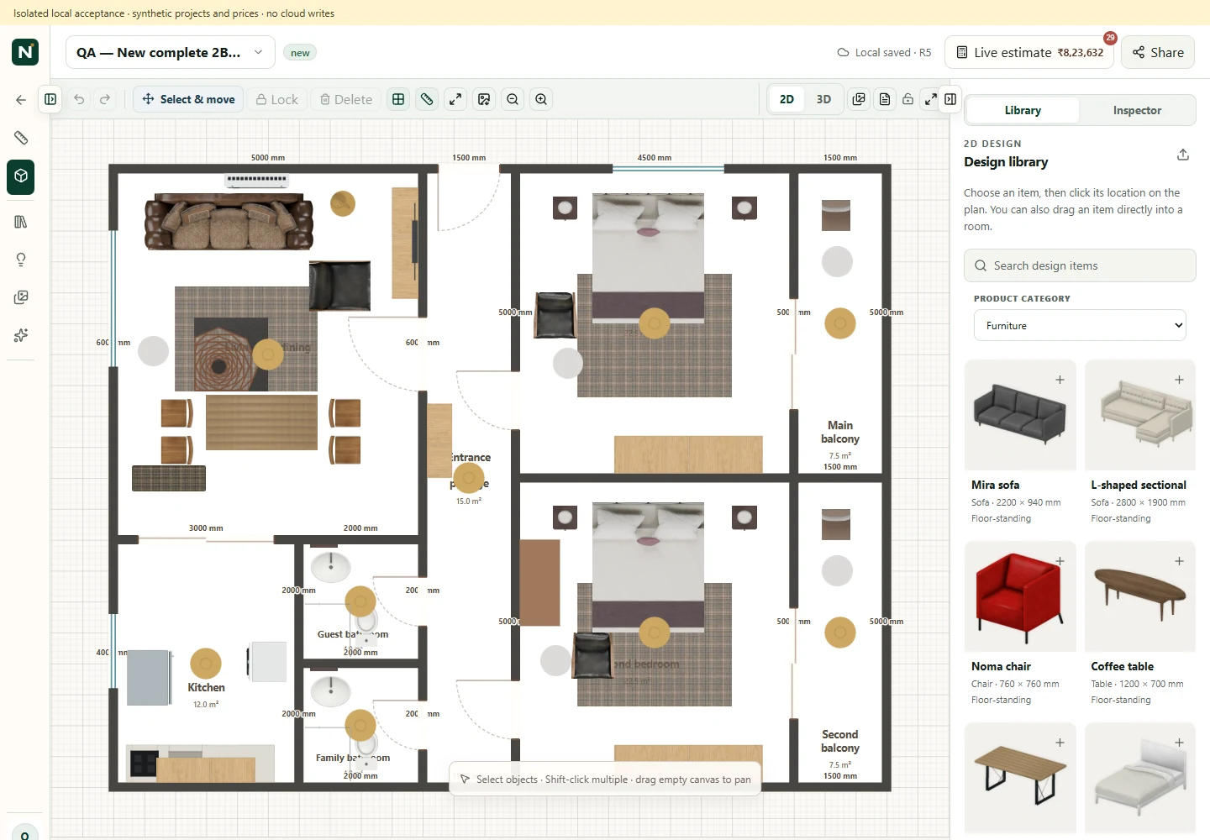This screenshot has width=1210, height=840.
Task: Click the fit-to-screen expand icon beside the ruler
Action: pyautogui.click(x=455, y=99)
